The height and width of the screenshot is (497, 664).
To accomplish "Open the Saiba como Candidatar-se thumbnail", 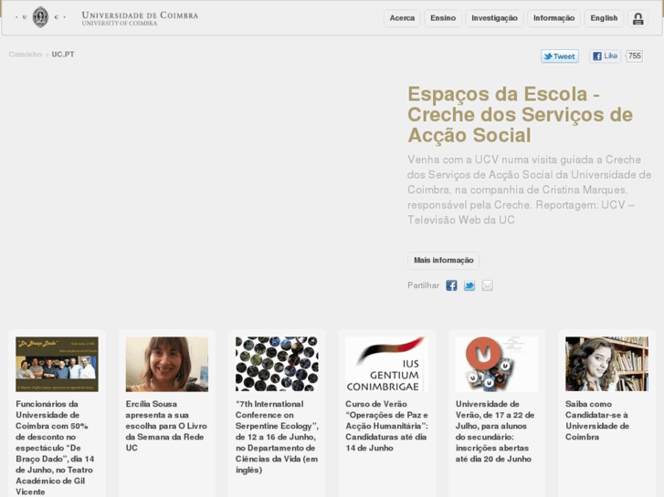I will pyautogui.click(x=606, y=364).
